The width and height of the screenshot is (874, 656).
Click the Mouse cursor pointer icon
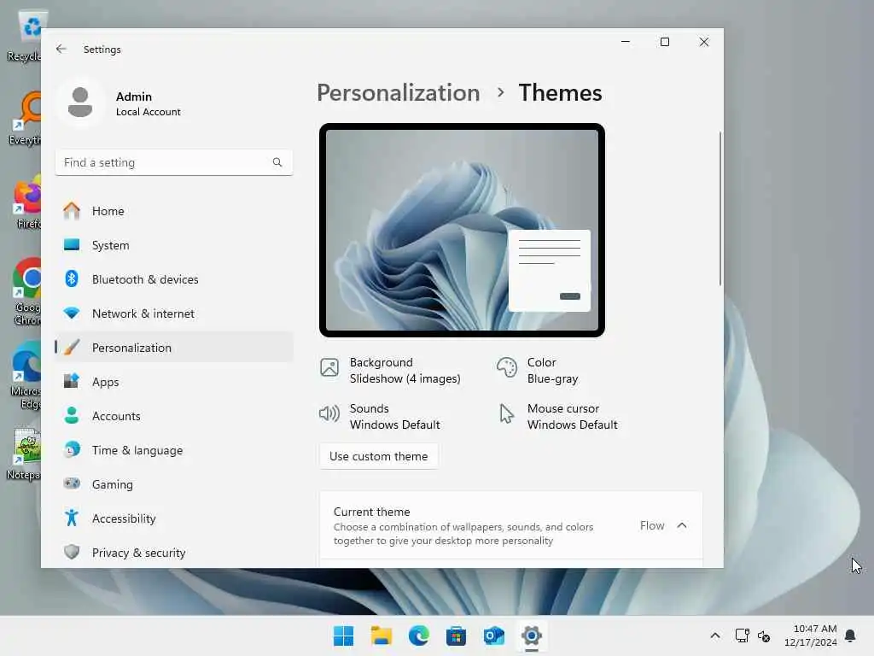[x=506, y=413]
